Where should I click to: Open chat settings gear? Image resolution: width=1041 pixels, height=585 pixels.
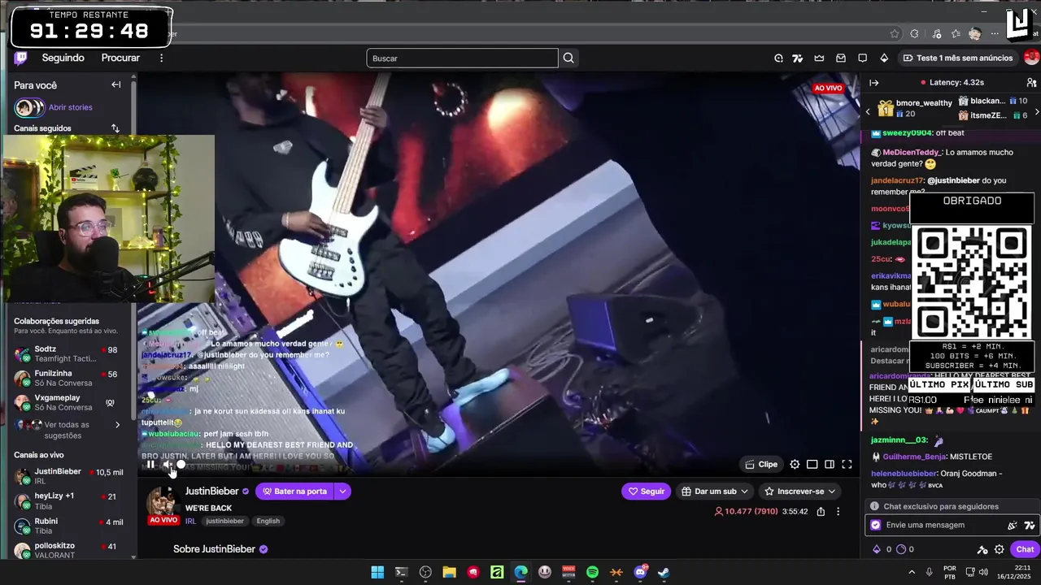click(999, 549)
